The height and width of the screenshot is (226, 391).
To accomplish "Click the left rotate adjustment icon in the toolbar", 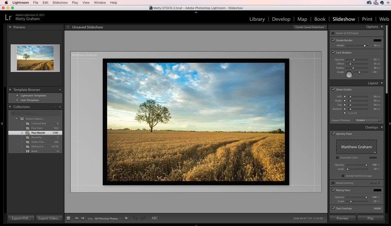I will point(136,218).
